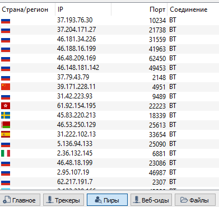Click the Belarus flag icon

click(6, 125)
